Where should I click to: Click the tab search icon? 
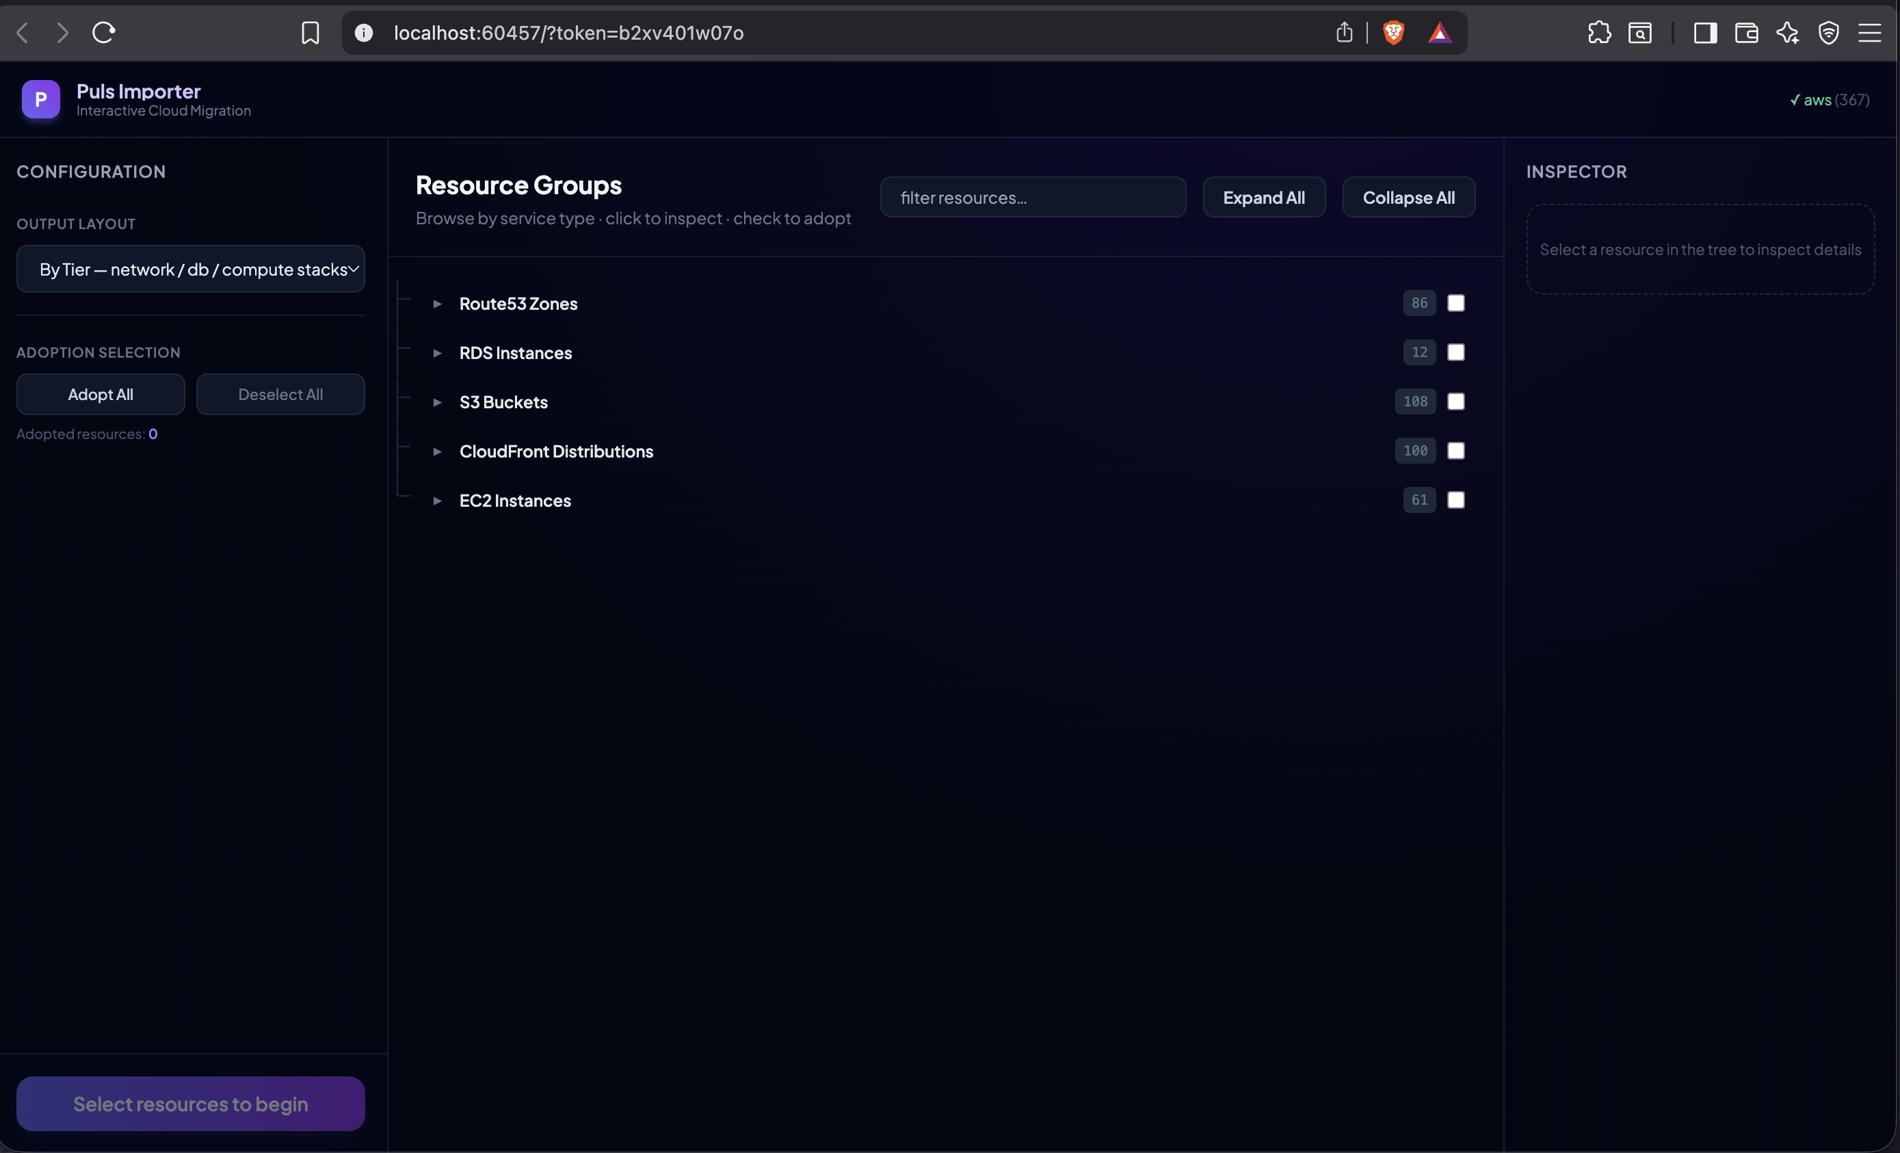point(1640,32)
